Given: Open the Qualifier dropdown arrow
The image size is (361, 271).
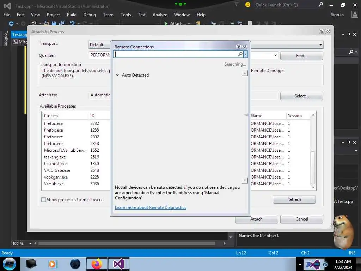Looking at the screenshot, I should pyautogui.click(x=275, y=55).
